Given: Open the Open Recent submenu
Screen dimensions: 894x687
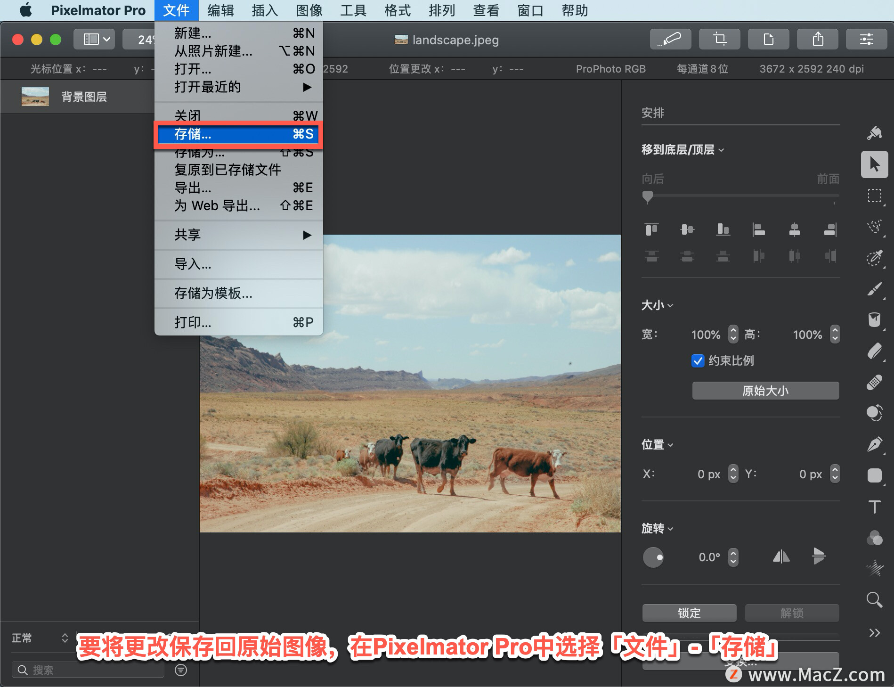Looking at the screenshot, I should click(x=239, y=87).
